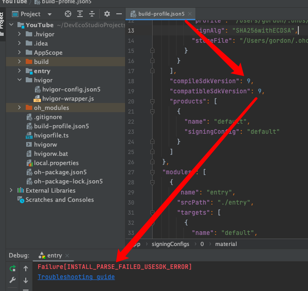The image size is (308, 291).
Task: Hide the Project panel with minus icon
Action: click(x=119, y=14)
